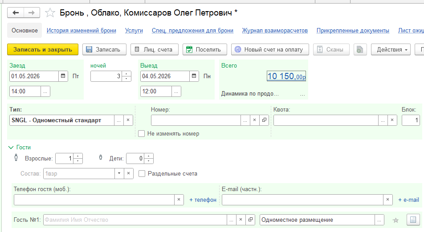The width and height of the screenshot is (424, 232).
Task: Open calendar picker for Выезд date
Action: pos(194,76)
